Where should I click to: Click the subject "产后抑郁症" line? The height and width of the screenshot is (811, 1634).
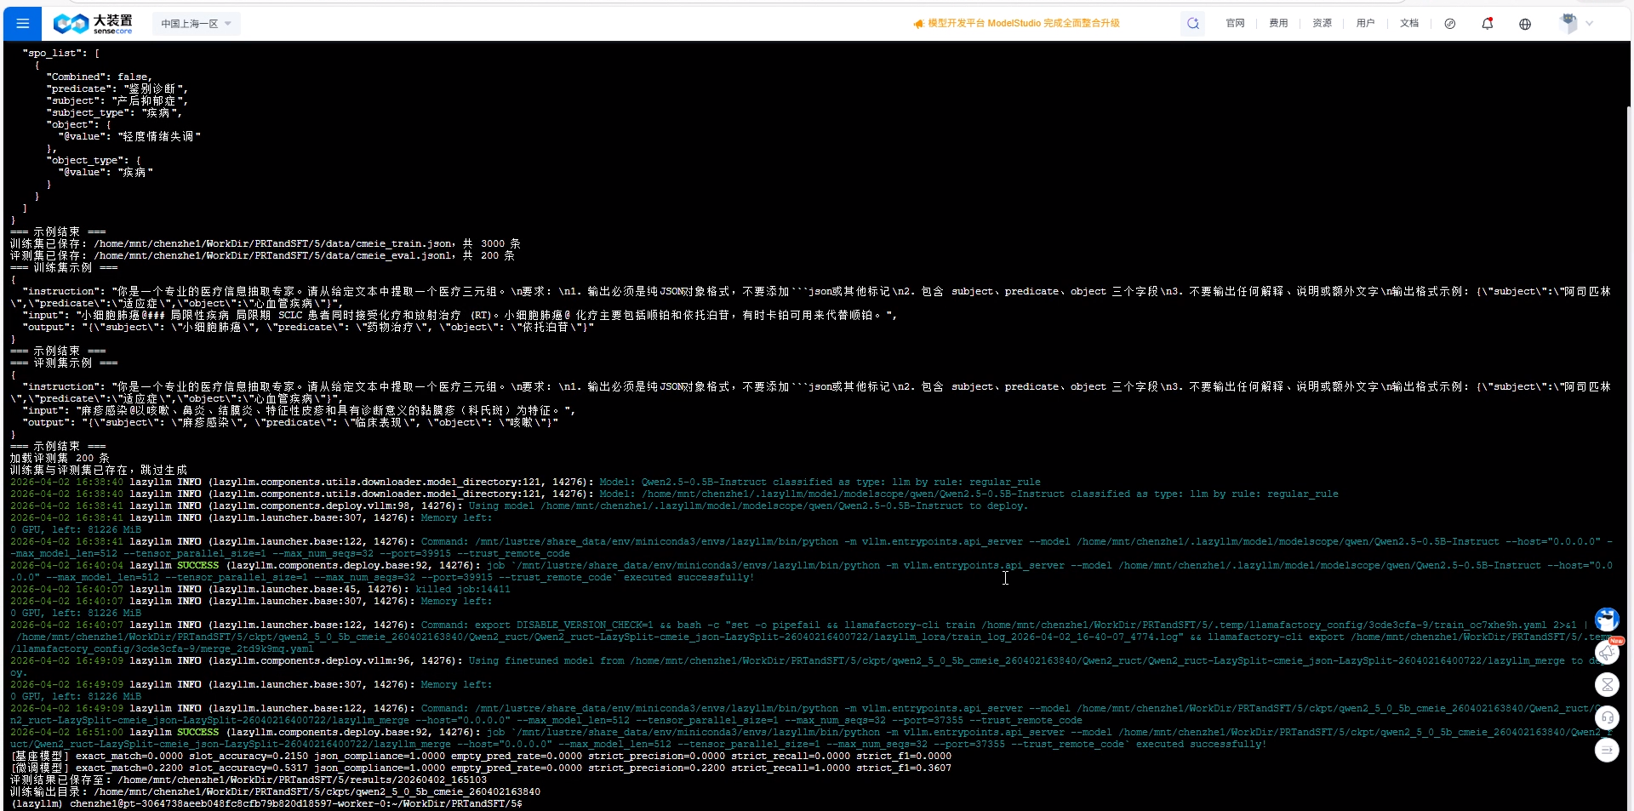click(x=117, y=100)
